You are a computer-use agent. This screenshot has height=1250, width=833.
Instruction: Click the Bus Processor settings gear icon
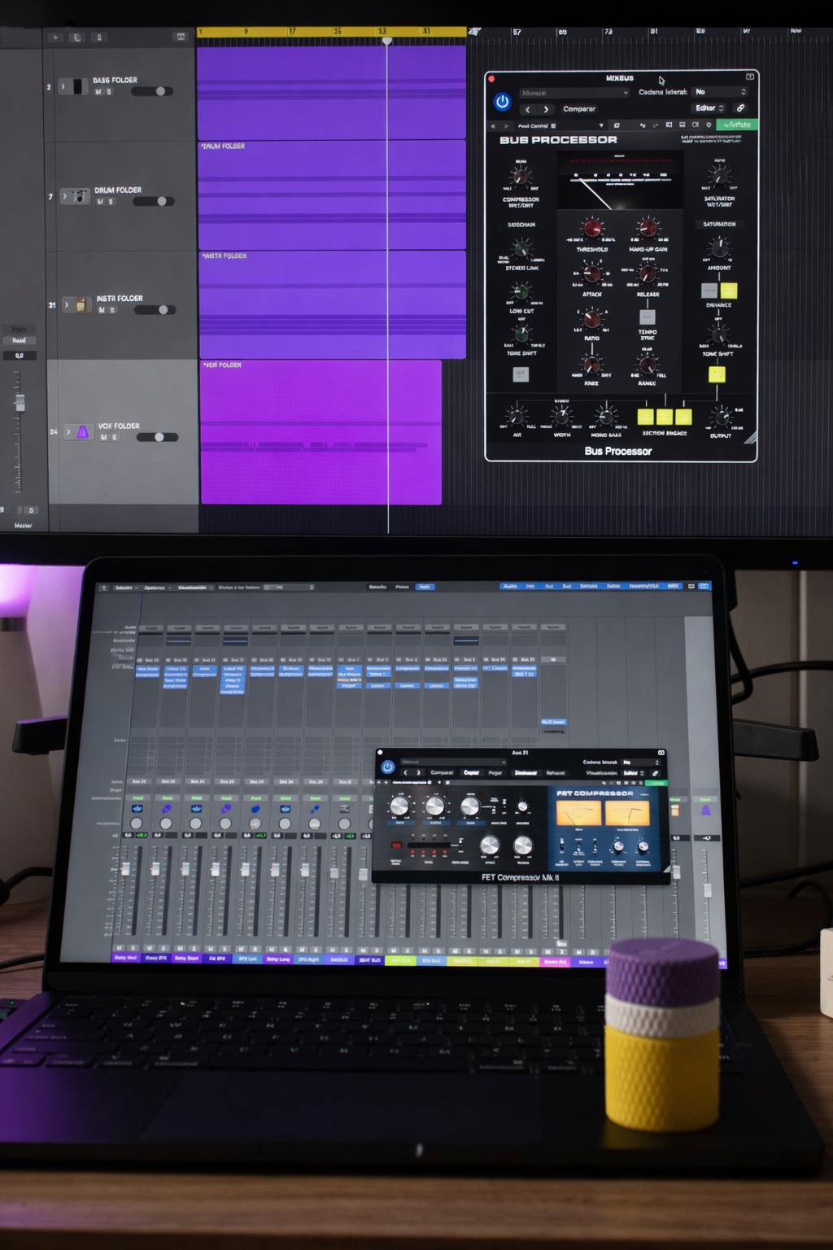point(709,125)
